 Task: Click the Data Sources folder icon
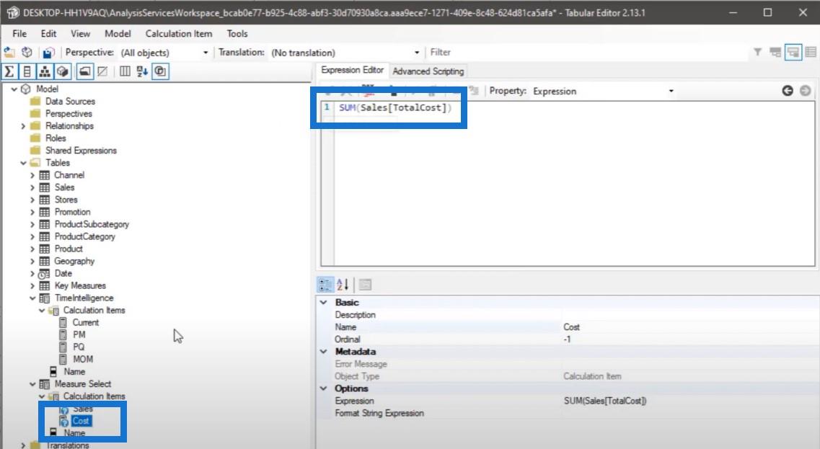coord(35,101)
